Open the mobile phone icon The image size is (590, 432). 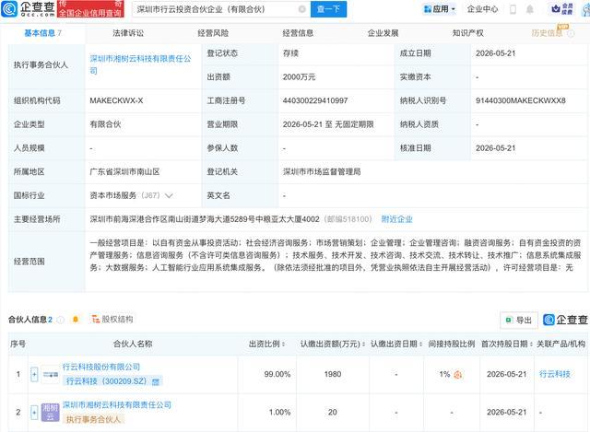513,9
